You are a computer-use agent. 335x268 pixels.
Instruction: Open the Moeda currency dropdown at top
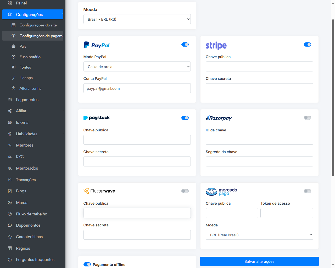point(137,19)
